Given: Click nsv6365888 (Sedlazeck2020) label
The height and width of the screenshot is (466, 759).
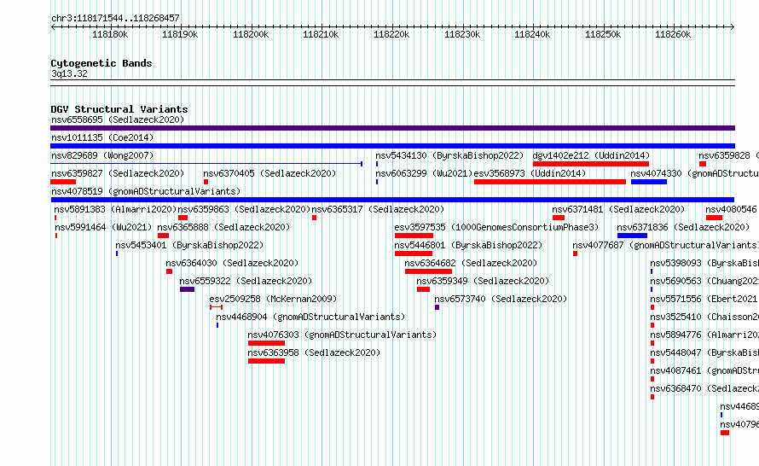Looking at the screenshot, I should [223, 227].
